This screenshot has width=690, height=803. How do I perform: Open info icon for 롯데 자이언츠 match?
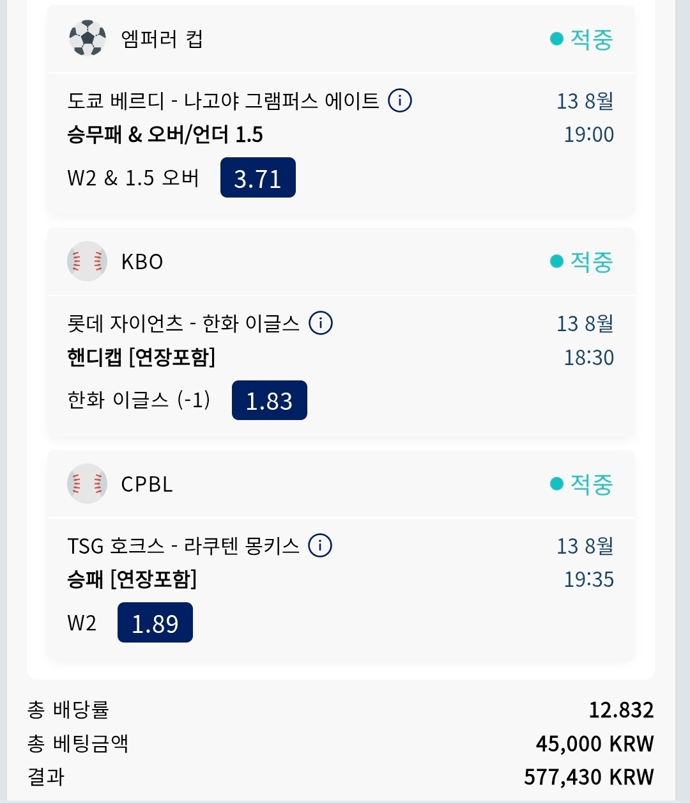(x=321, y=323)
